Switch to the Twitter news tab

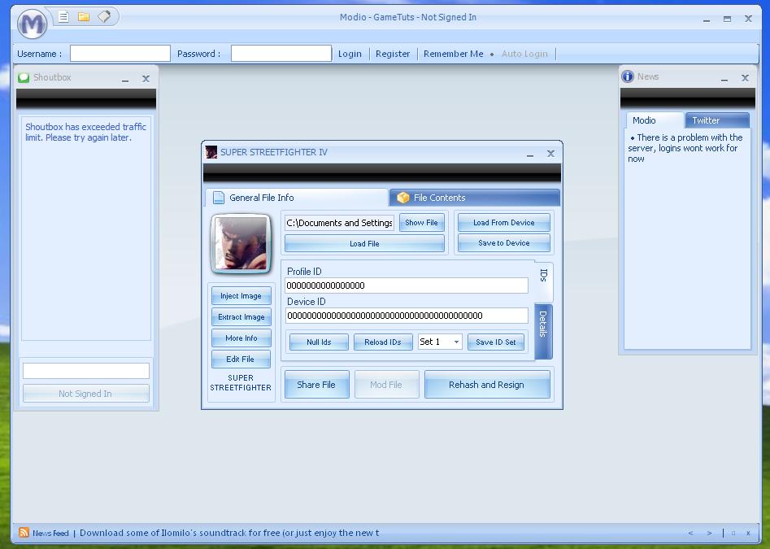point(717,120)
